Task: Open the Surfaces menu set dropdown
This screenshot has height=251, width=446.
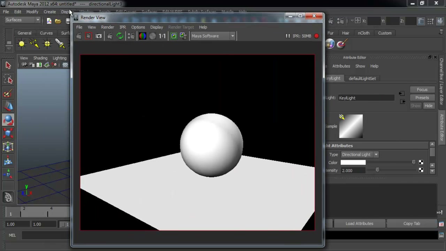Action: click(x=22, y=20)
